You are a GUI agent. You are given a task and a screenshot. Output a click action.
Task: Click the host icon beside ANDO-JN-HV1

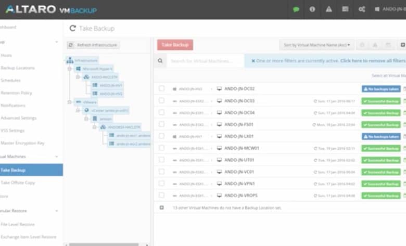(95, 85)
